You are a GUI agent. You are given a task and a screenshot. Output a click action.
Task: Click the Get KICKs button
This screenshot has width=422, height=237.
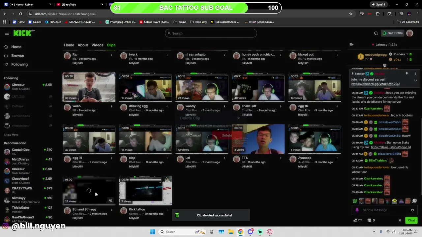pyautogui.click(x=393, y=33)
